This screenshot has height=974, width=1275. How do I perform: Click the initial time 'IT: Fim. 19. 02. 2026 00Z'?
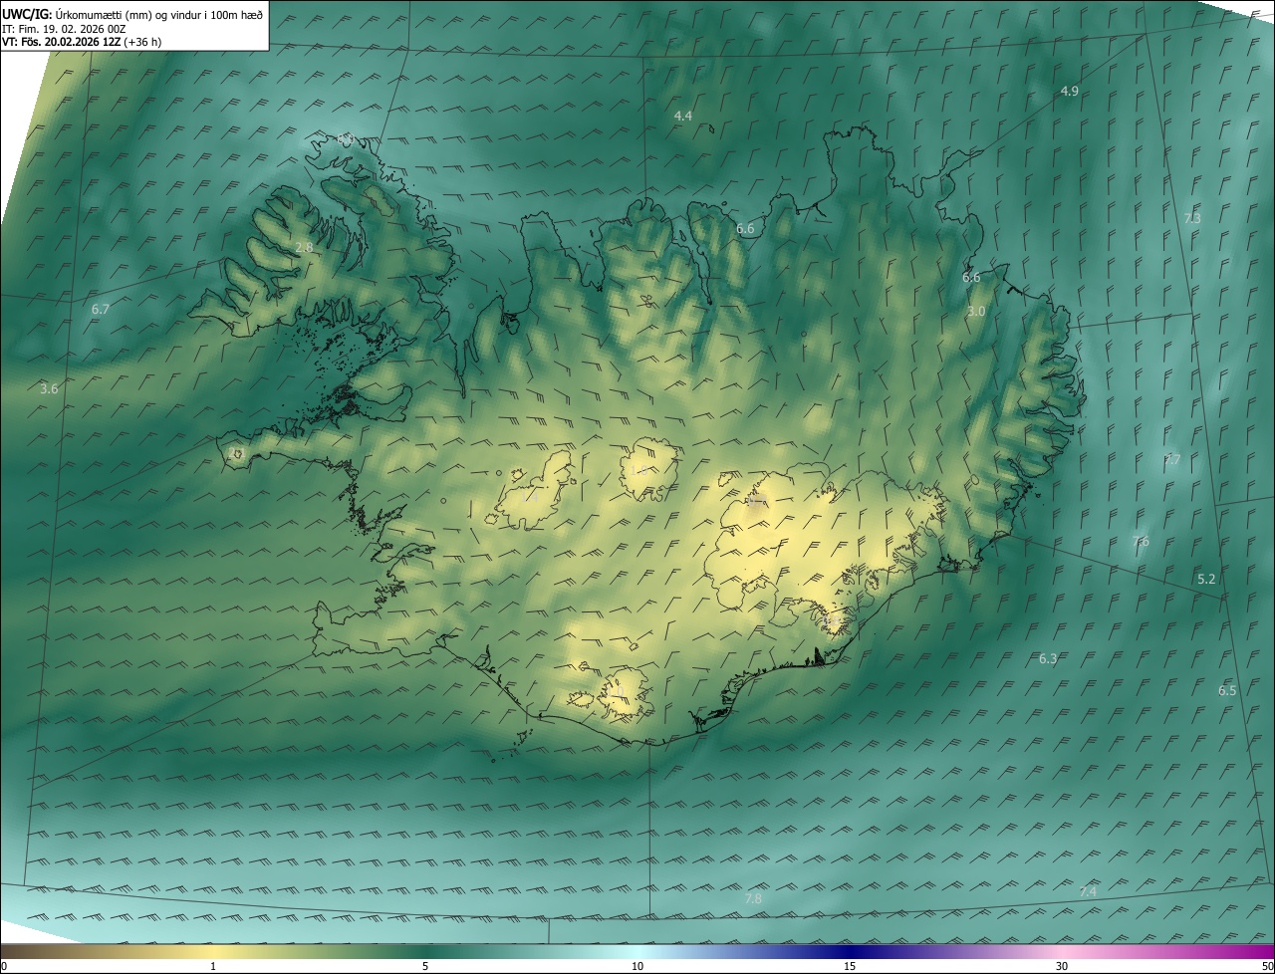click(x=64, y=29)
